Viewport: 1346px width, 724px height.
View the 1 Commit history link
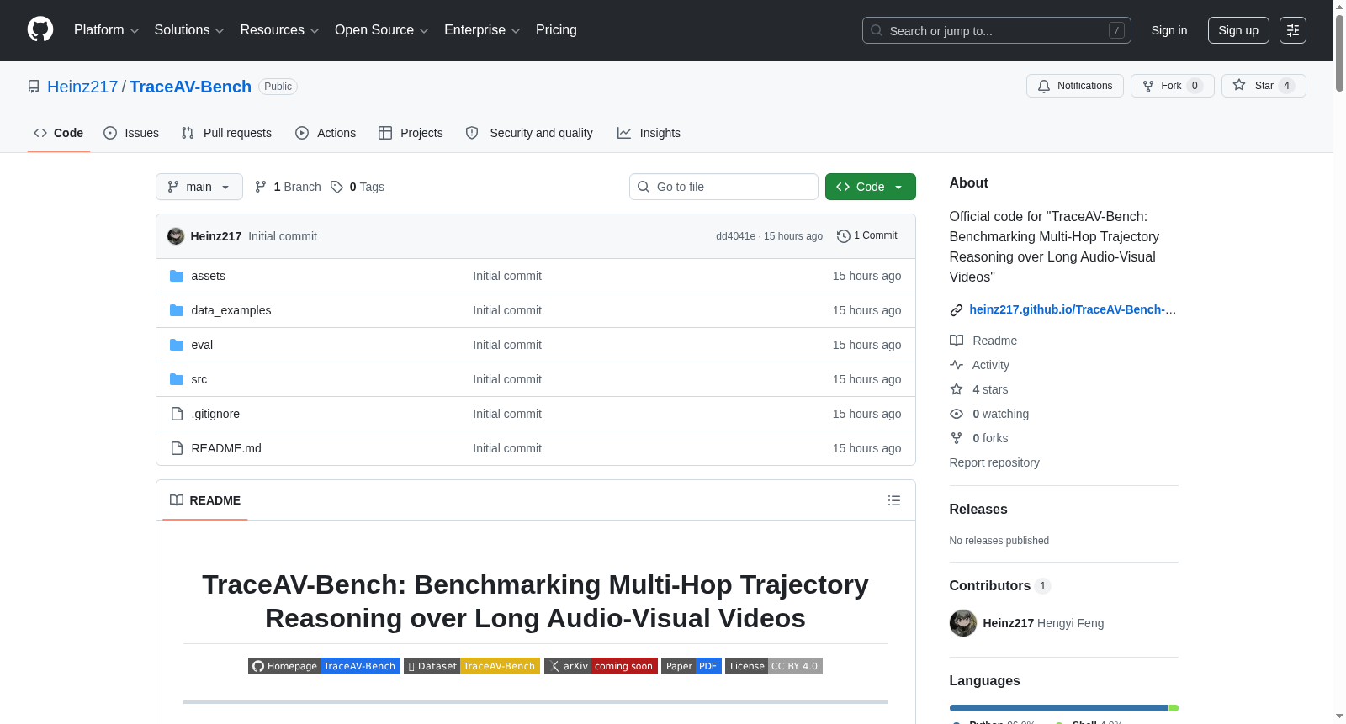pos(867,236)
